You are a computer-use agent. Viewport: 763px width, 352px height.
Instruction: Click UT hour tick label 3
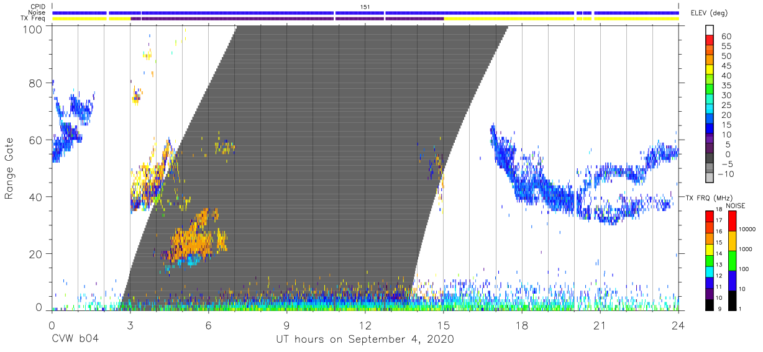(x=130, y=325)
